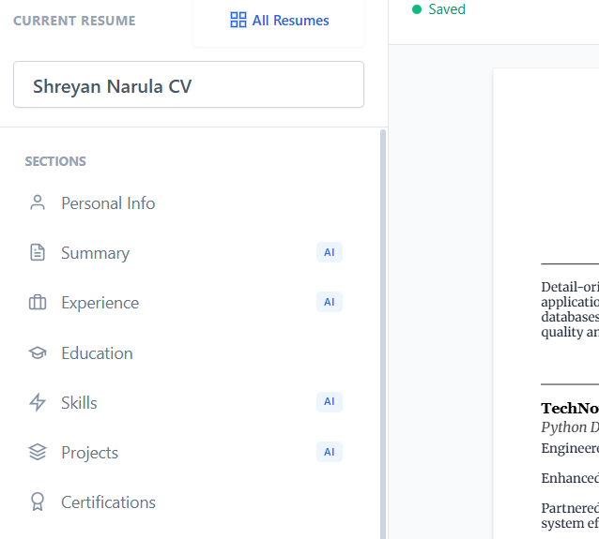
Task: Click the sidebar's vertical scrollbar
Action: (x=382, y=328)
